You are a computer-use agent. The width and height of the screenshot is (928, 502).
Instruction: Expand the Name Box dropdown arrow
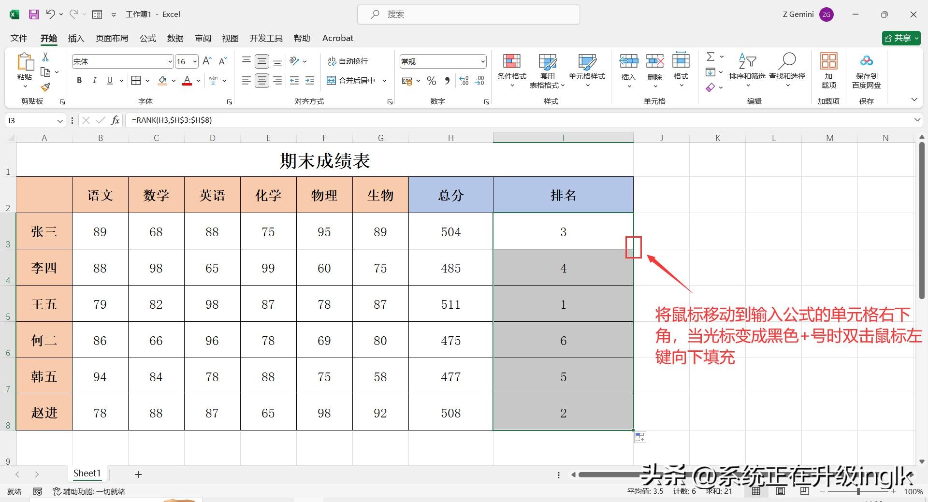pyautogui.click(x=60, y=120)
